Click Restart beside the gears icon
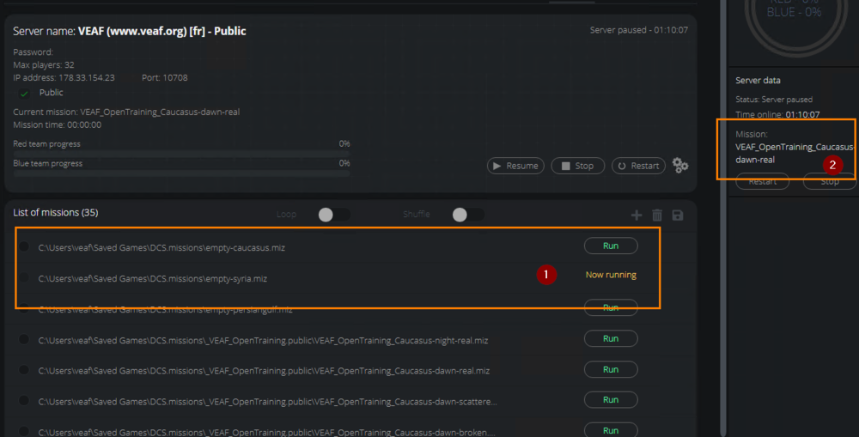 637,166
